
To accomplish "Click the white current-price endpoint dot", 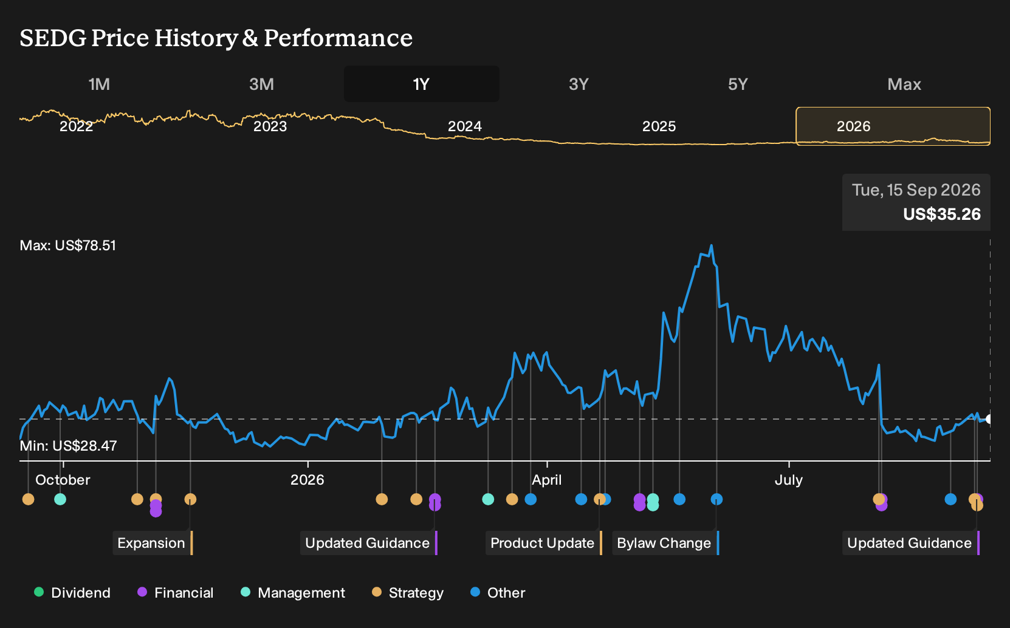I will point(989,419).
